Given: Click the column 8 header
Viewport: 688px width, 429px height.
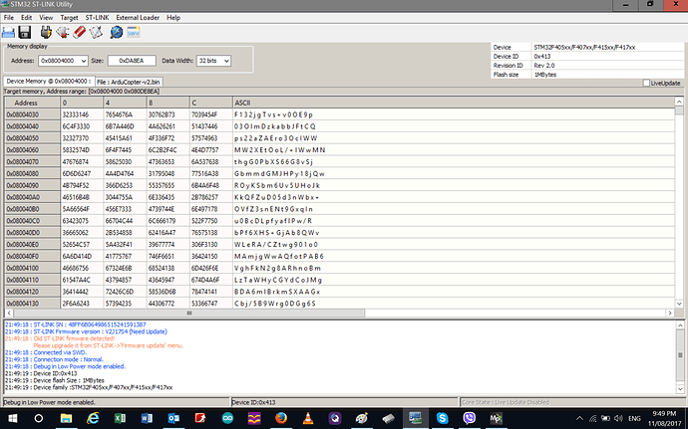Looking at the screenshot, I should (169, 103).
